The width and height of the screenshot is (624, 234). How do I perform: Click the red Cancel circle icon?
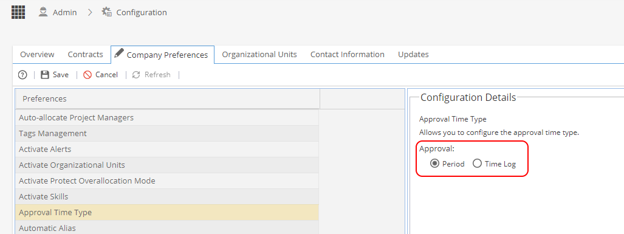87,75
